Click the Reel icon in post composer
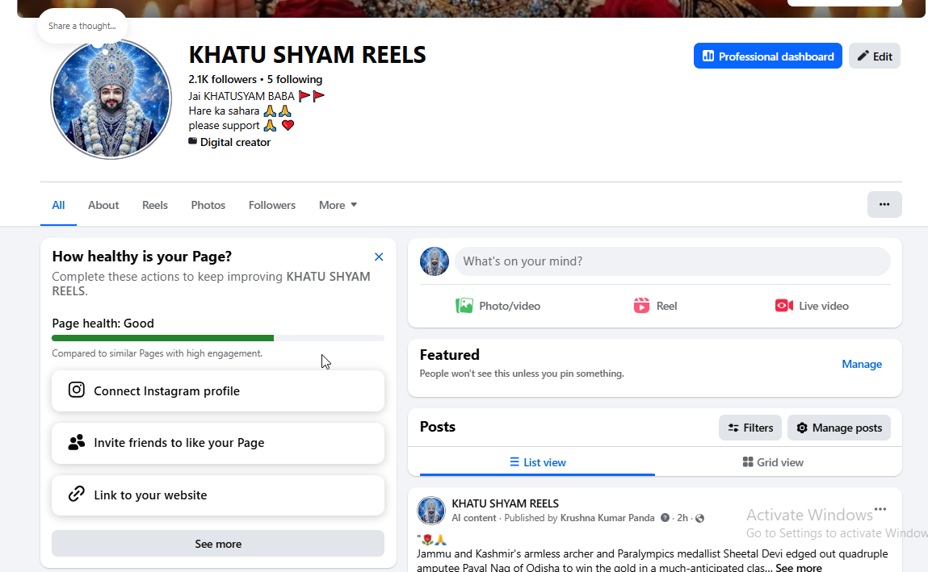This screenshot has height=572, width=928. (641, 306)
